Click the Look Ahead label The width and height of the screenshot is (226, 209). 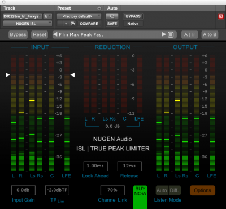tap(95, 176)
